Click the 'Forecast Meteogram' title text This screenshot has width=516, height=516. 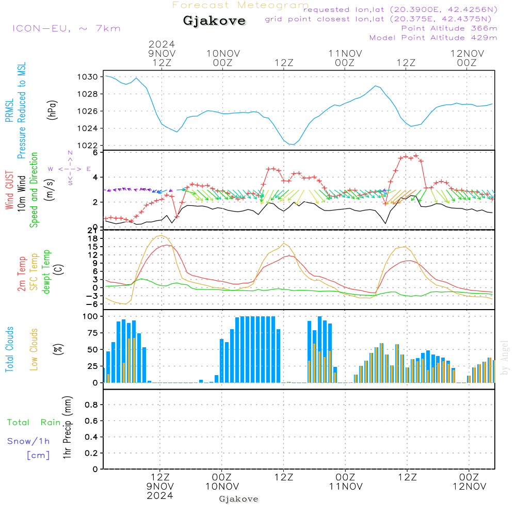pyautogui.click(x=240, y=5)
